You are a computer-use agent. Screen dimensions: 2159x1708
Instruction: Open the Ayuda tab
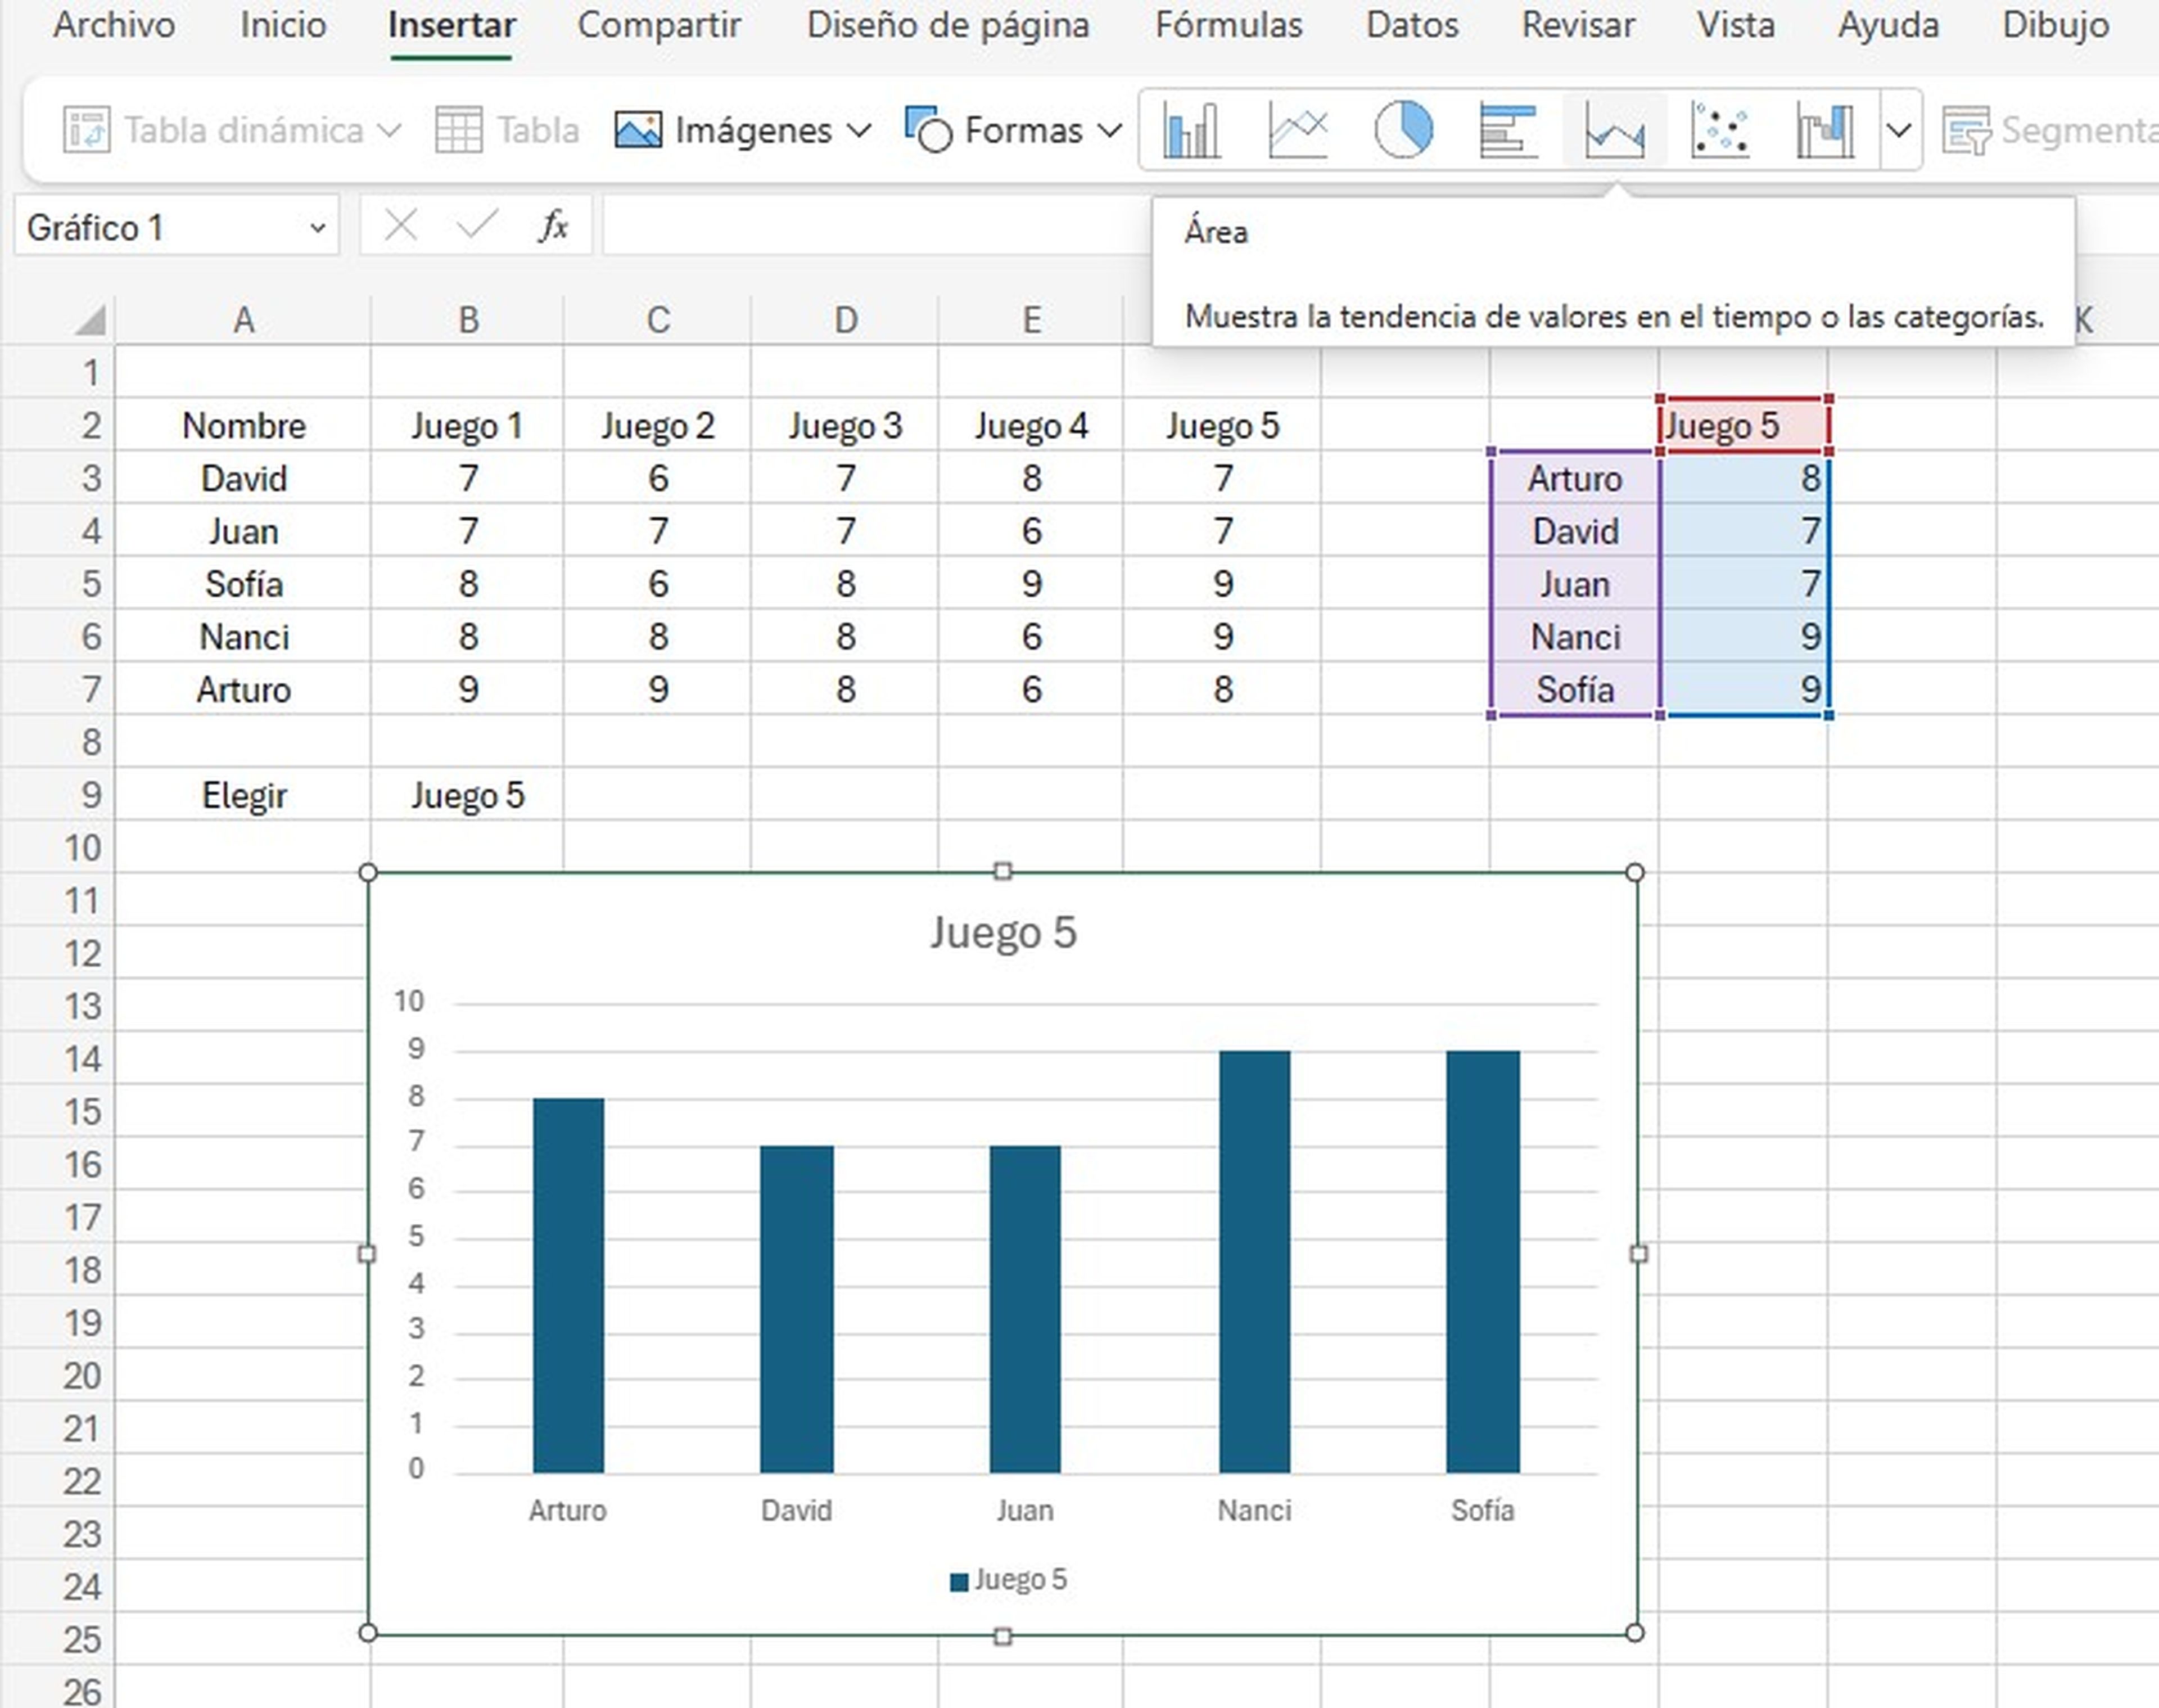[1888, 25]
